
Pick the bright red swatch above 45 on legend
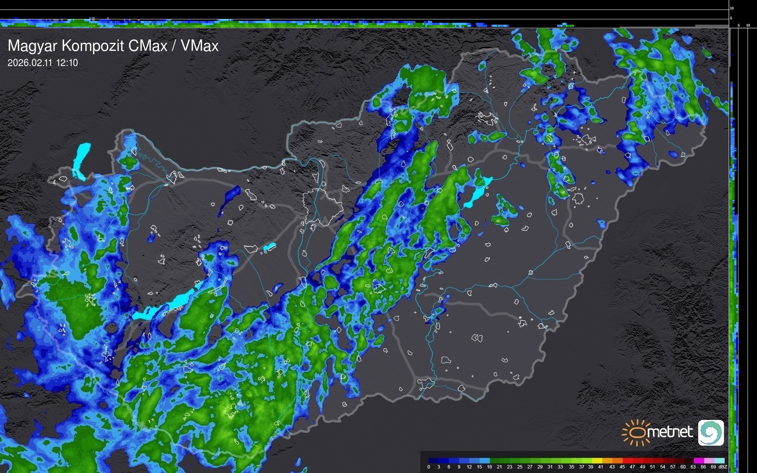(x=628, y=460)
